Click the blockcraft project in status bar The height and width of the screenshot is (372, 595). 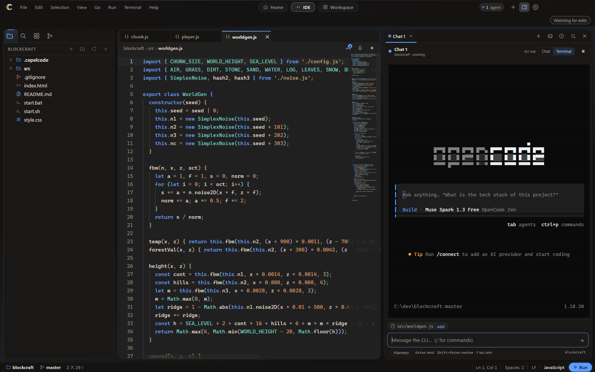(x=20, y=367)
